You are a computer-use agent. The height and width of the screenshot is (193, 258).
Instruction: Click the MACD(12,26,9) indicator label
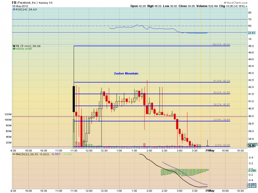(x=27, y=154)
